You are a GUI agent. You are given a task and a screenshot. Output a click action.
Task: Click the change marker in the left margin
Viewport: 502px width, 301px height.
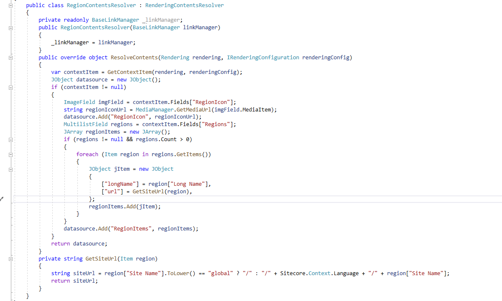(1, 199)
